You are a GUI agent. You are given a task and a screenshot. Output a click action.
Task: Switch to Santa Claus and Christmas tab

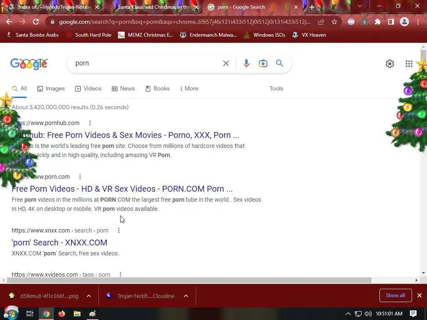[154, 7]
